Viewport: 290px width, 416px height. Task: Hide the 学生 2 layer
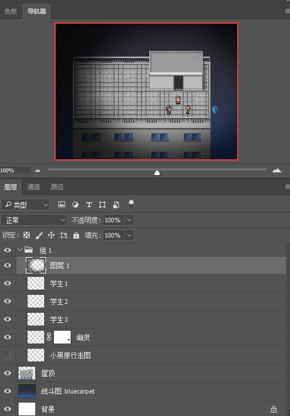click(x=8, y=301)
